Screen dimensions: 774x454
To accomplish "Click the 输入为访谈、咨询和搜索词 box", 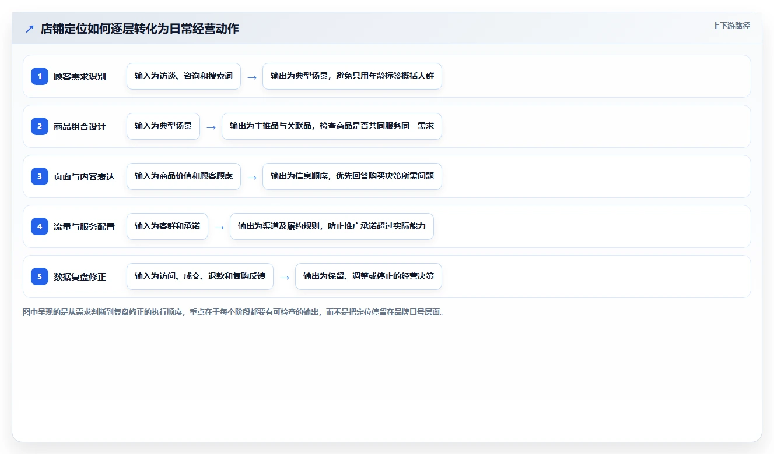I will point(184,76).
